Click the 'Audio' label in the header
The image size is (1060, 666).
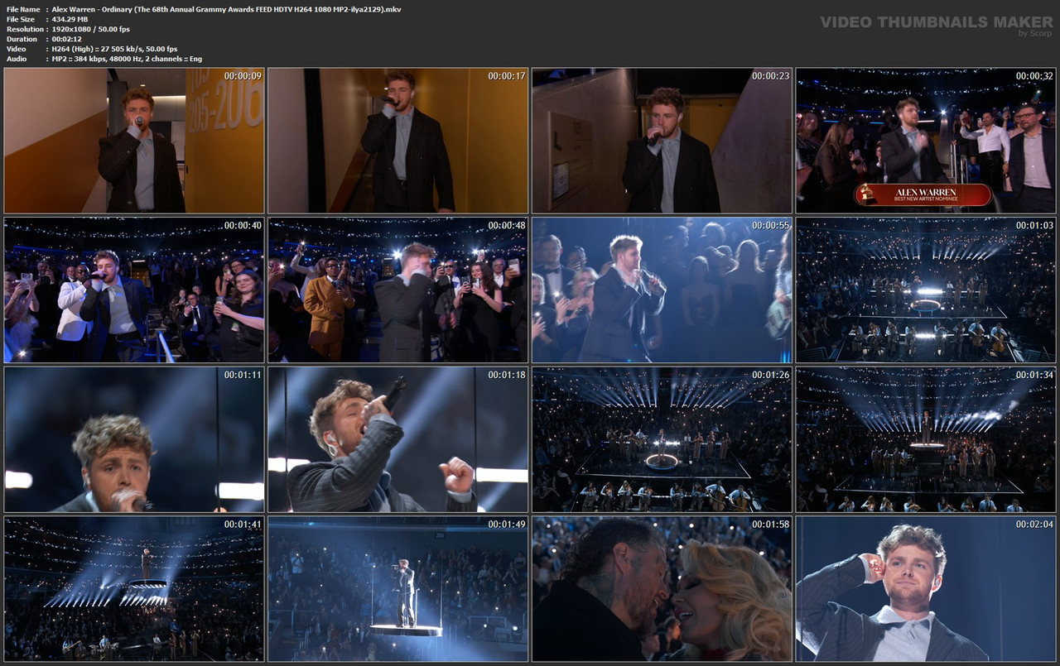point(17,59)
